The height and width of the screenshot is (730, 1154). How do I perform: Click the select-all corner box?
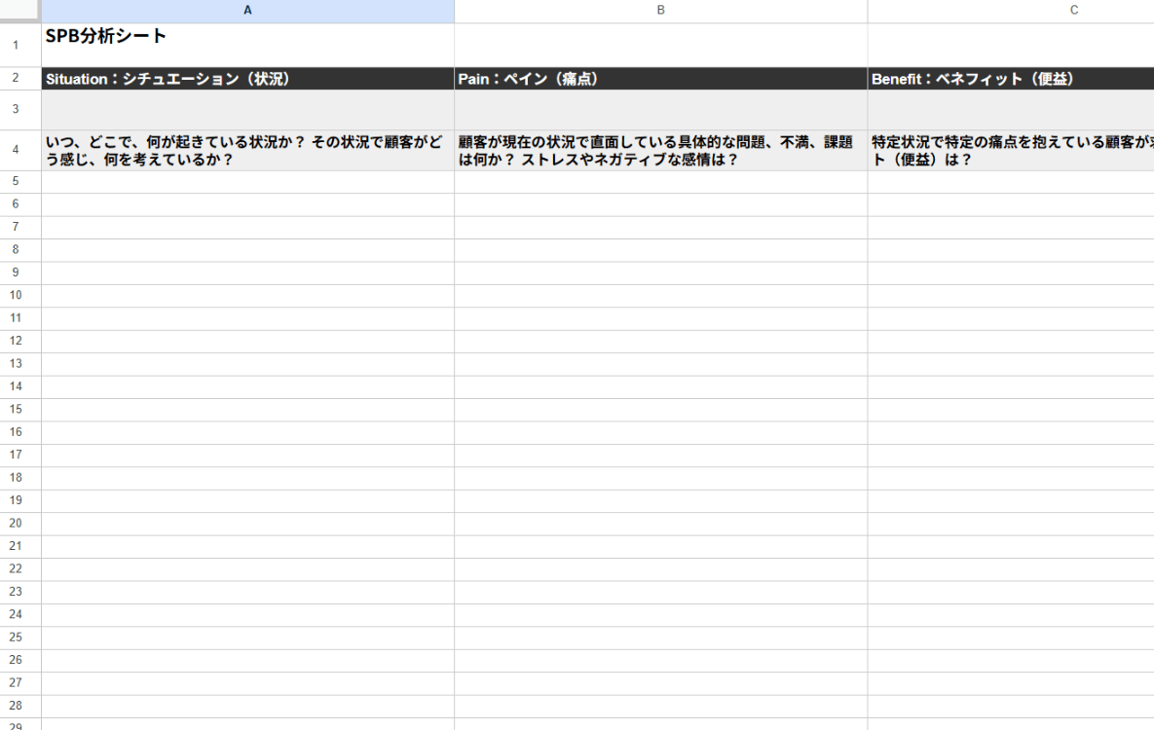20,11
